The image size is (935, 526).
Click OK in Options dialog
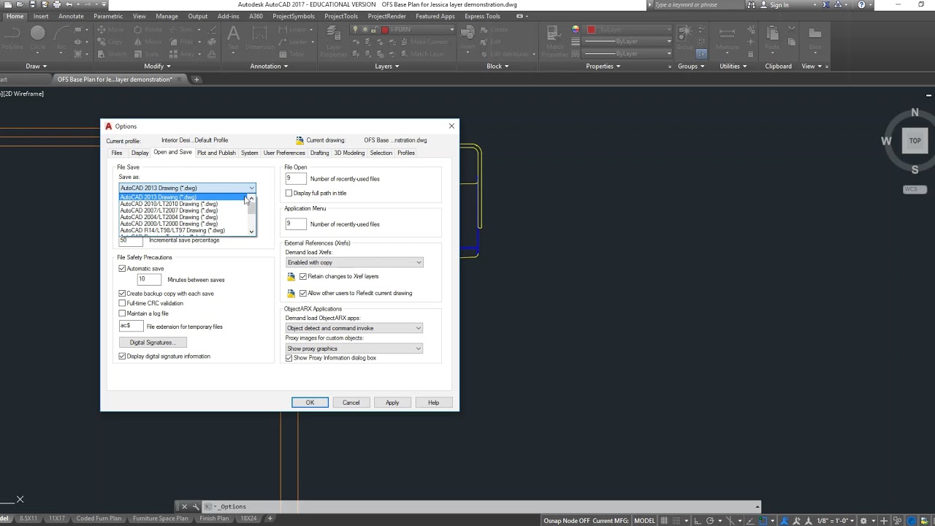click(310, 403)
